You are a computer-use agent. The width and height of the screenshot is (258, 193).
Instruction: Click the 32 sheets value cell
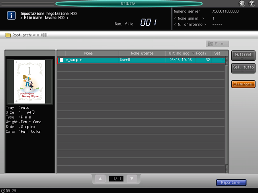[208, 60]
